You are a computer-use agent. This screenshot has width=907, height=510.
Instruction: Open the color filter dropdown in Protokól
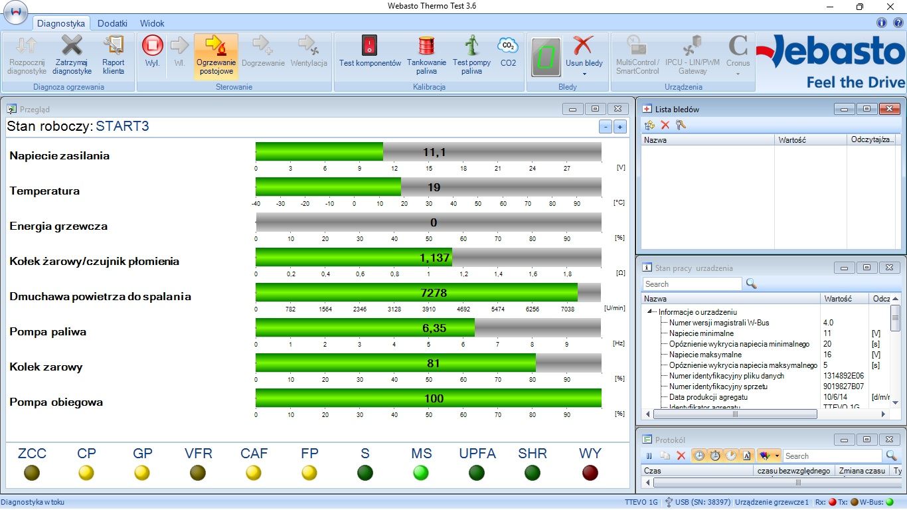(x=777, y=456)
